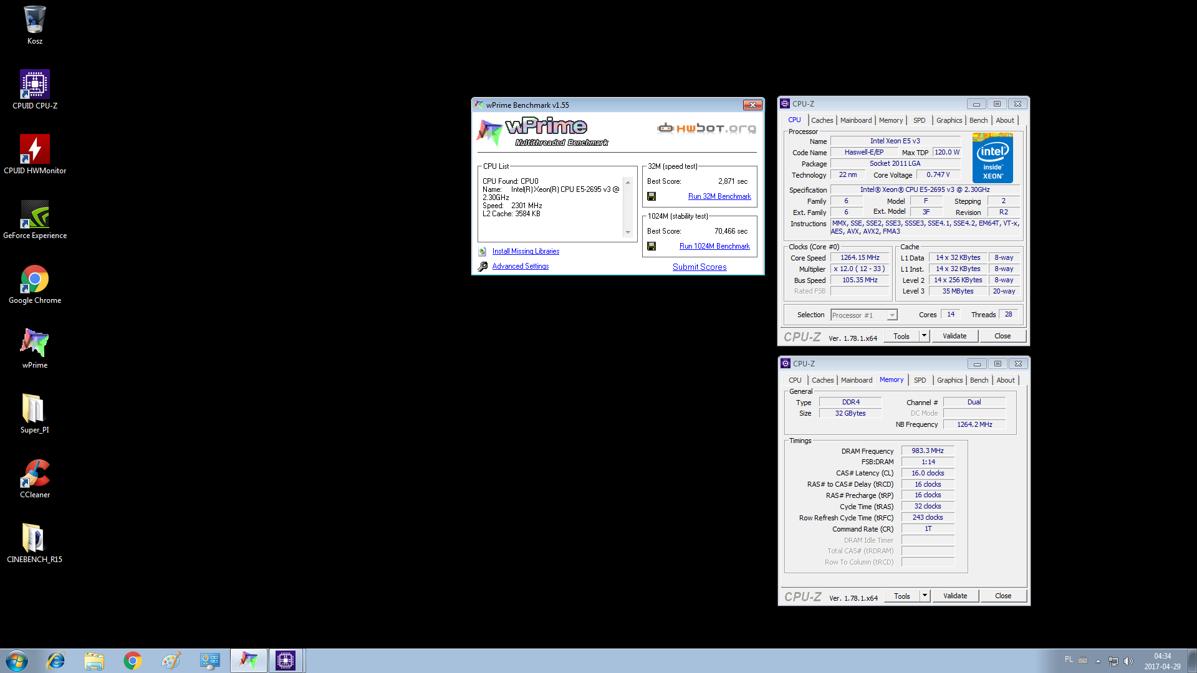The height and width of the screenshot is (673, 1197).
Task: Open Caches tab in lower CPU-Z window
Action: tap(822, 380)
